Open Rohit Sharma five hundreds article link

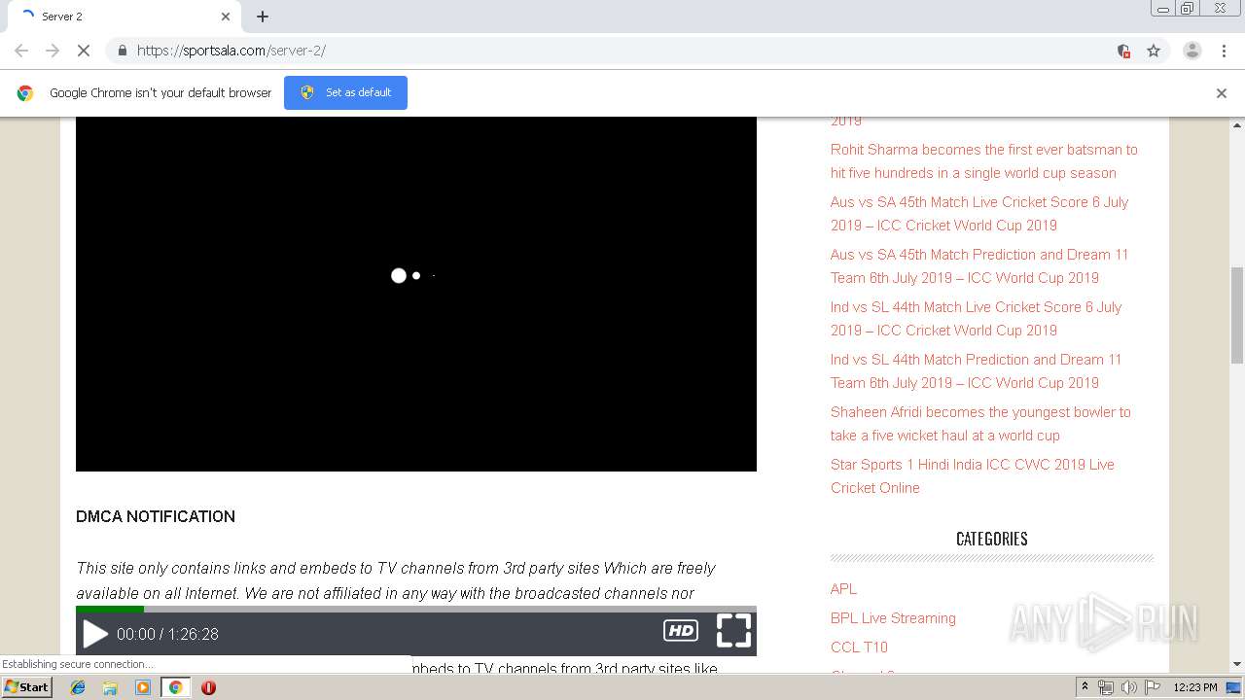[983, 161]
